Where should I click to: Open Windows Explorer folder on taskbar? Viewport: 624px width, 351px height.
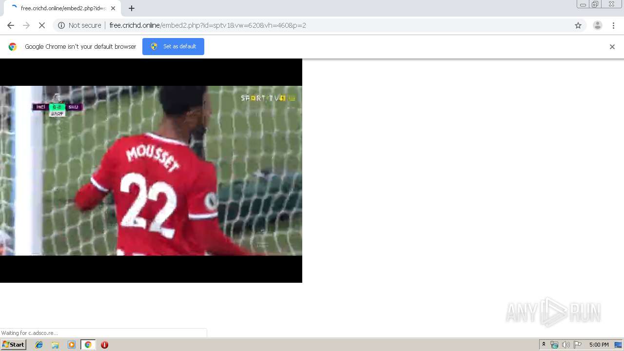point(55,345)
